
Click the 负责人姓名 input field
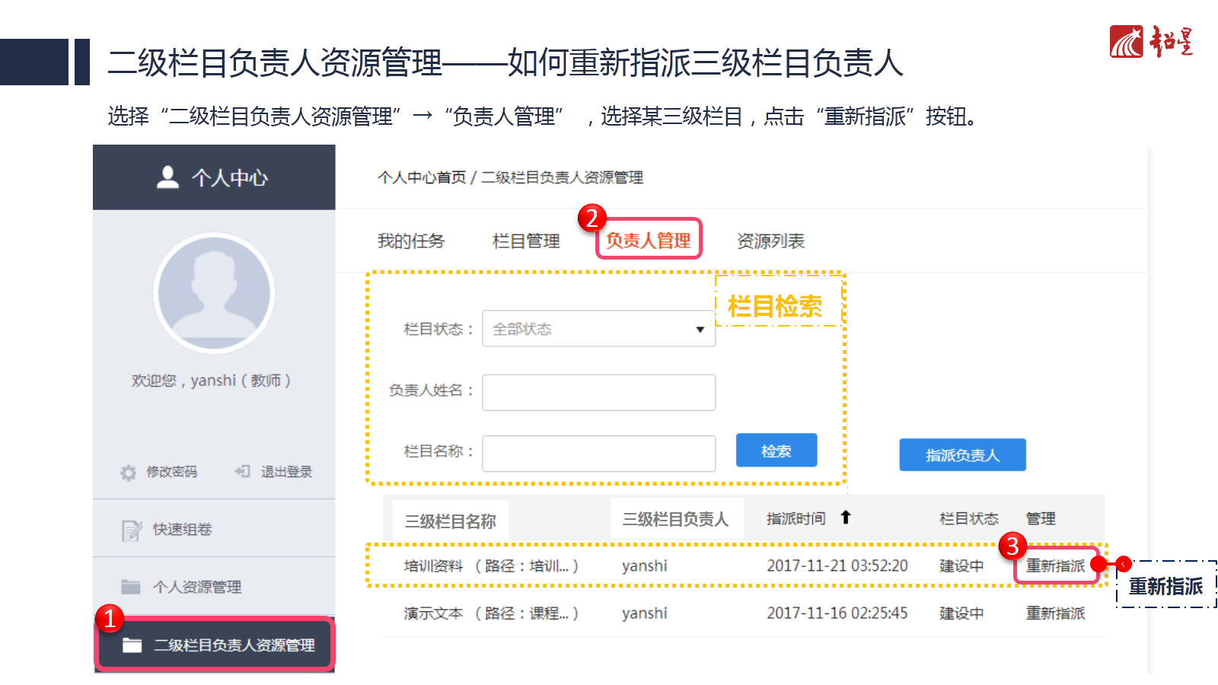598,393
